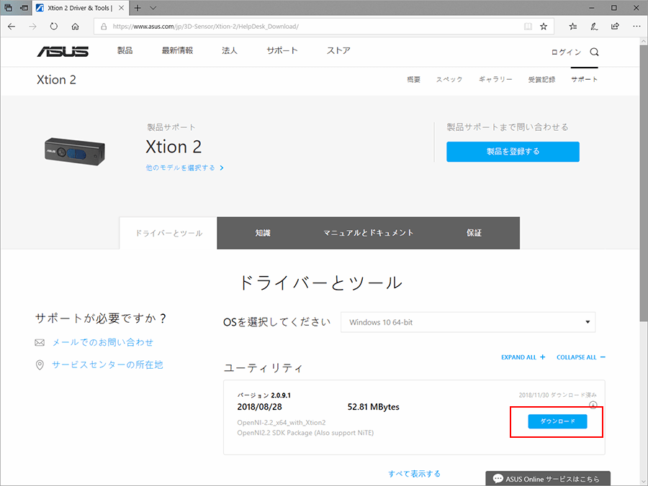Screen dimensions: 648x486
Task: Show tab previews chevron
Action: click(x=153, y=8)
